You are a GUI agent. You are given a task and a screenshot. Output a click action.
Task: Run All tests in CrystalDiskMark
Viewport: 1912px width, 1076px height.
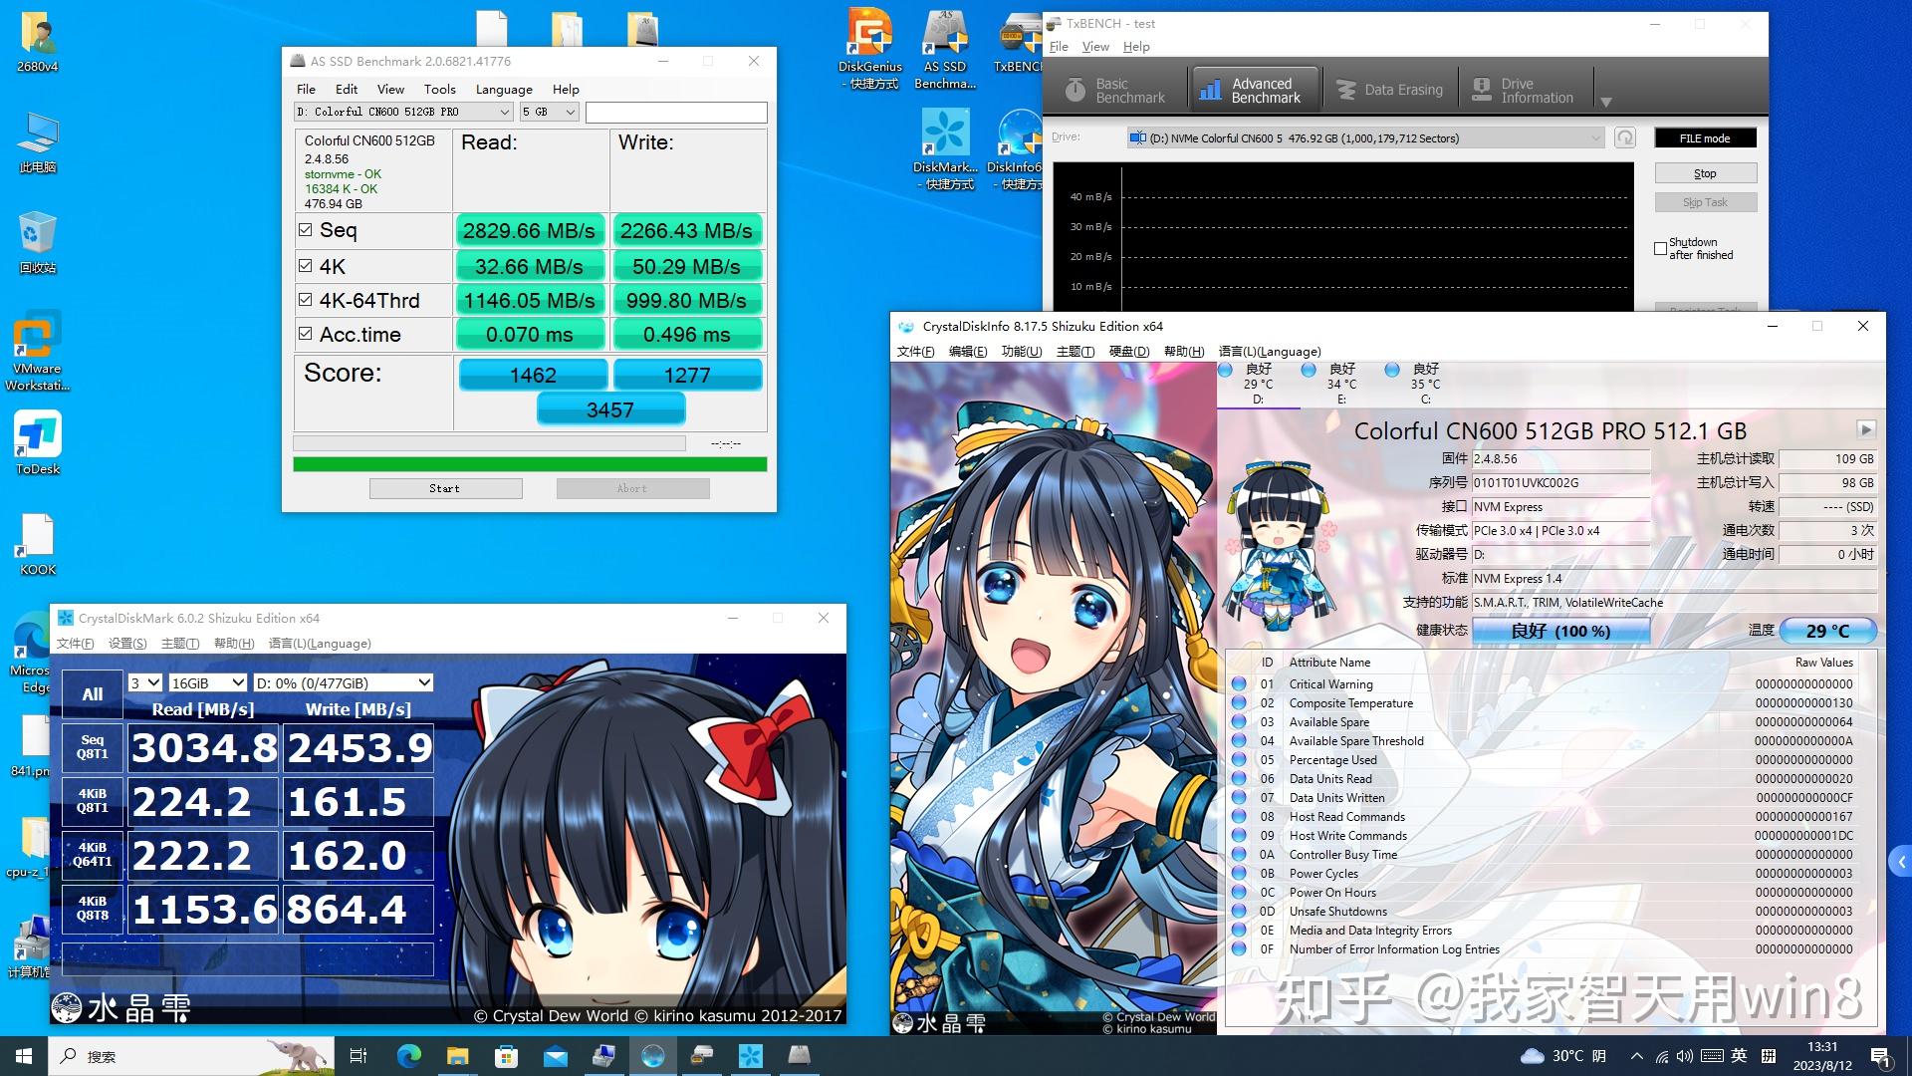(93, 694)
